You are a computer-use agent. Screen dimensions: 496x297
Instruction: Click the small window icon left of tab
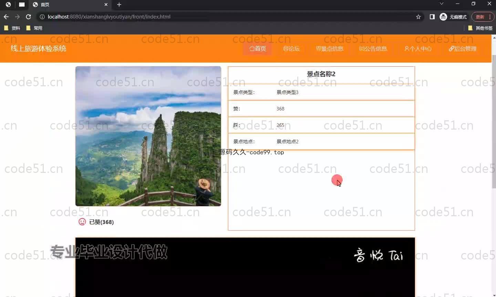pyautogui.click(x=22, y=4)
